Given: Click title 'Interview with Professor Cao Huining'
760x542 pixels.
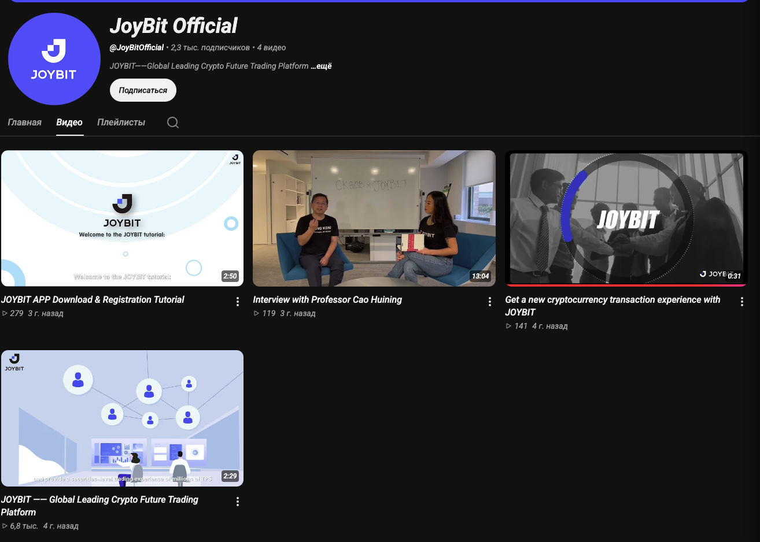Looking at the screenshot, I should coord(327,300).
